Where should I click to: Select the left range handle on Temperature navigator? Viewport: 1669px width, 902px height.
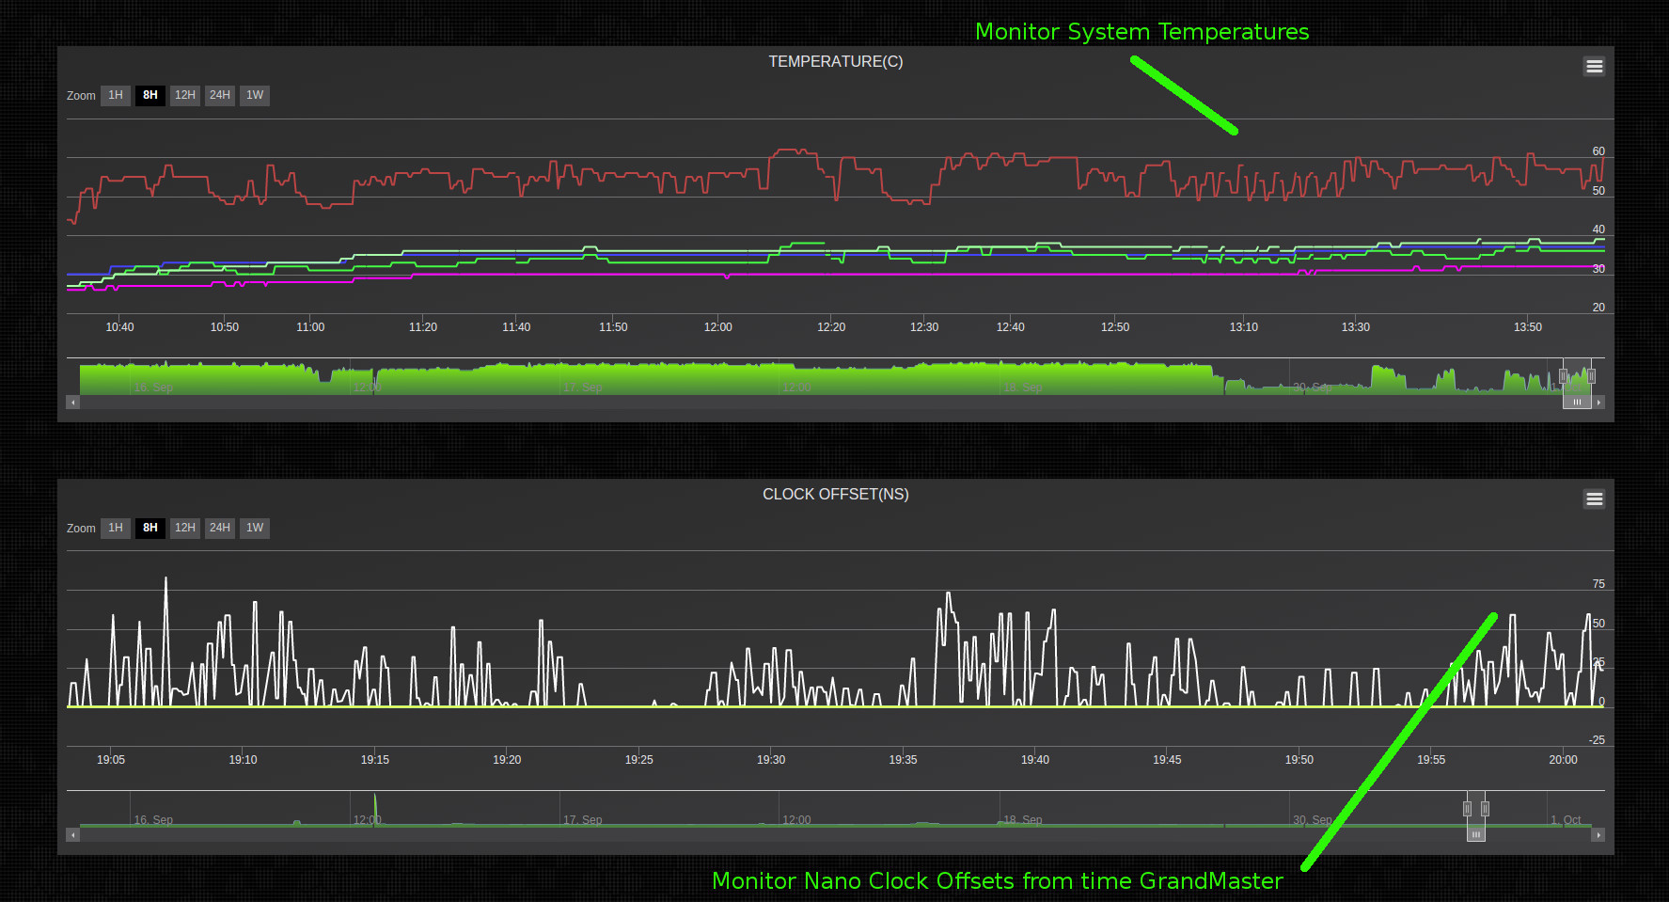(x=1563, y=378)
